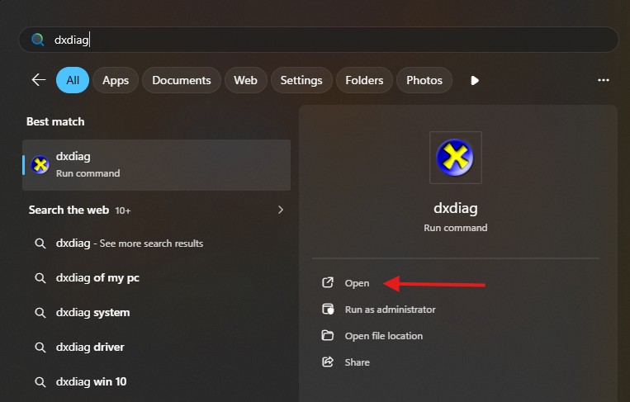Switch to the Web filter tab
Image resolution: width=630 pixels, height=402 pixels.
[x=246, y=80]
